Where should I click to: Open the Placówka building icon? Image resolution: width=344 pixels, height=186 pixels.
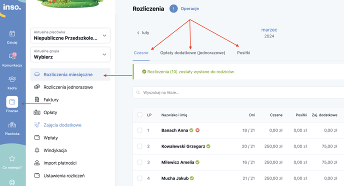[12, 125]
